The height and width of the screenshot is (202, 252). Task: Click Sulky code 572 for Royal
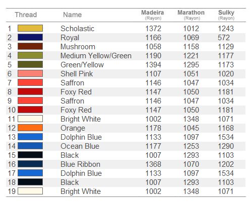pyautogui.click(x=224, y=38)
